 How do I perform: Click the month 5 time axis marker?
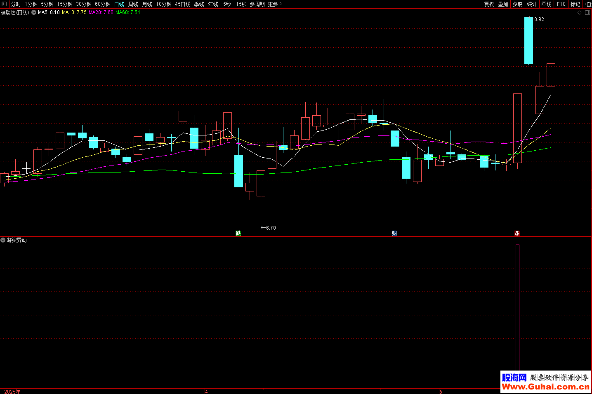441,392
